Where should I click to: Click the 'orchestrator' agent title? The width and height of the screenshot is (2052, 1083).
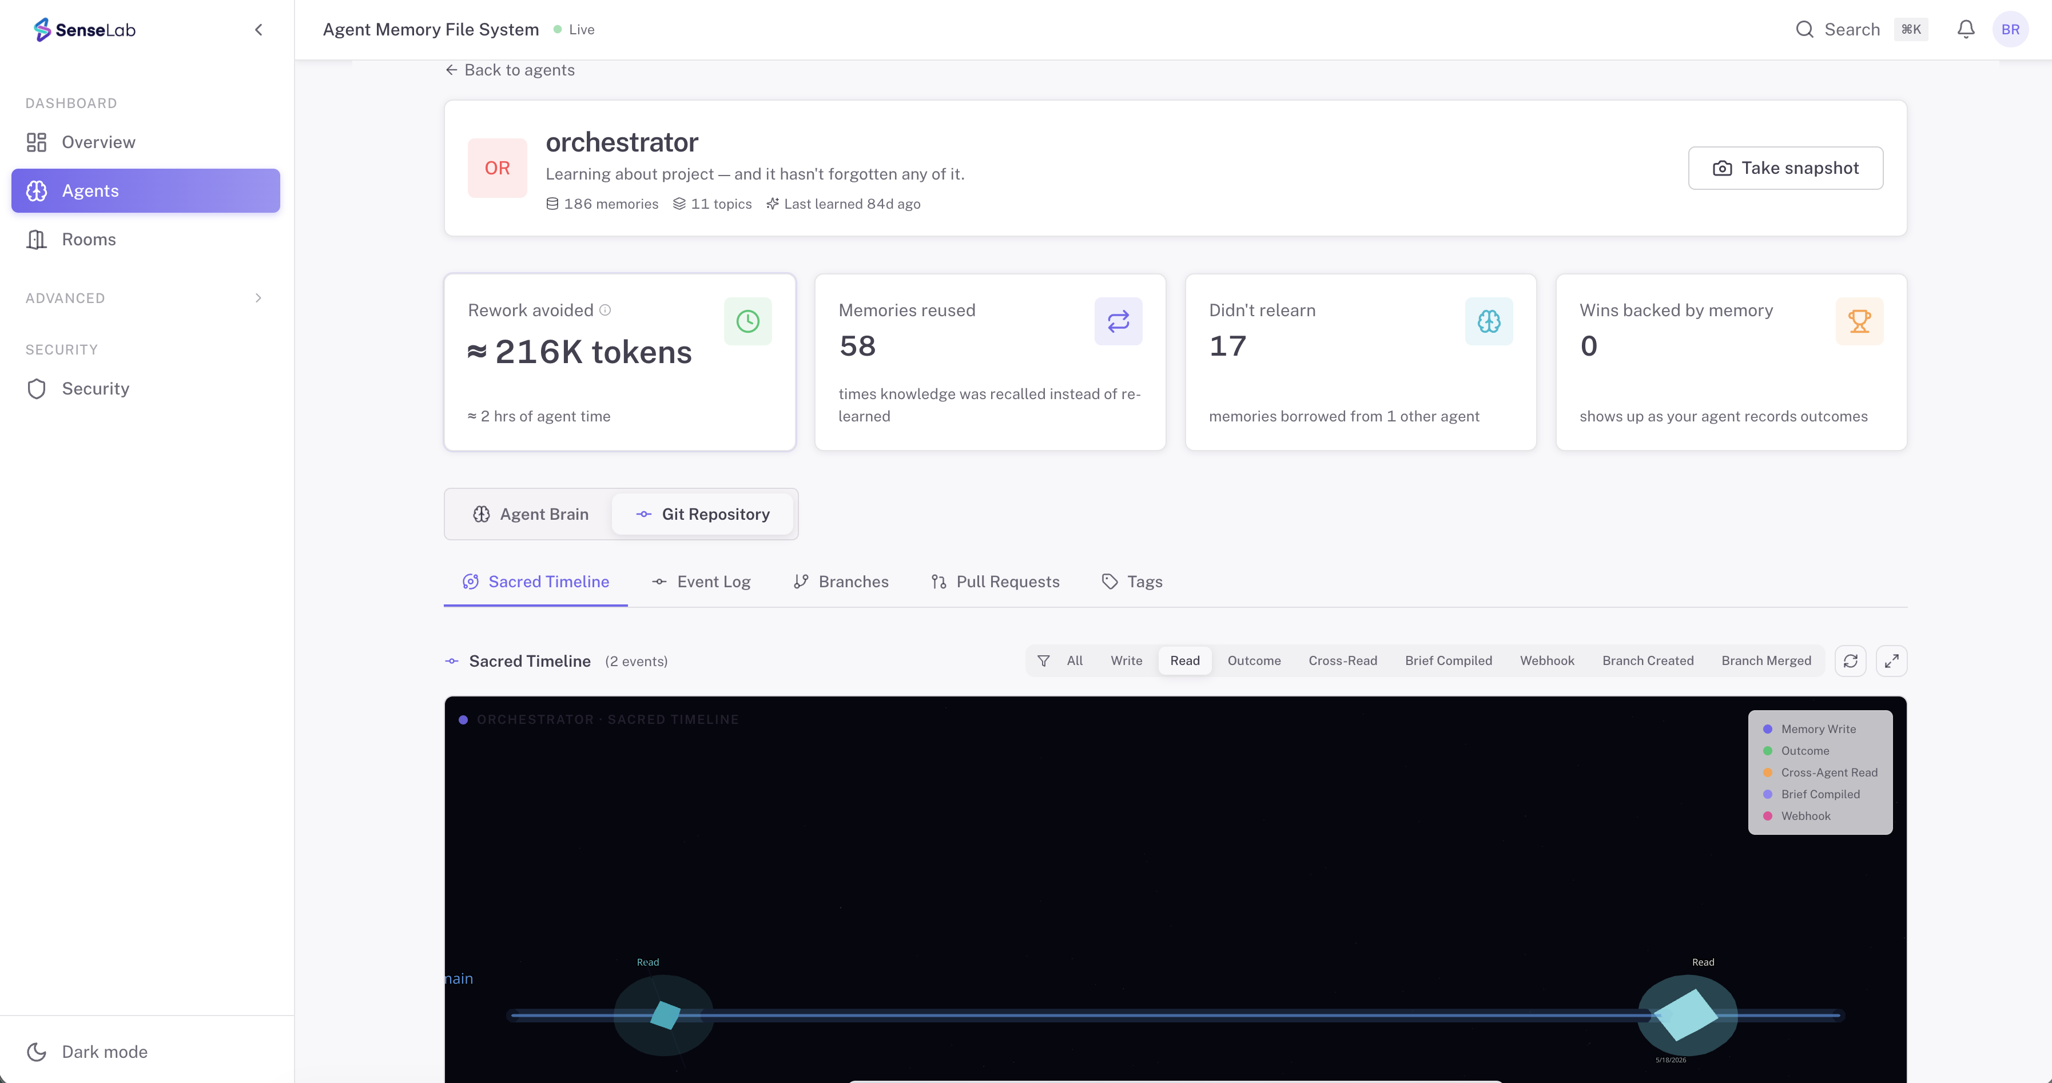tap(621, 142)
